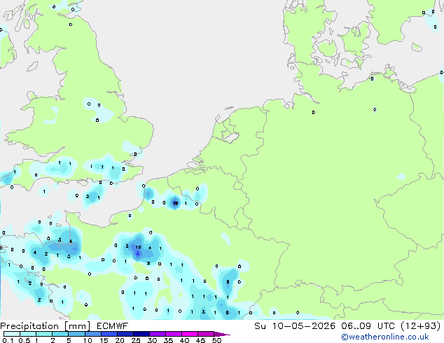Image resolution: width=444 pixels, height=343 pixels.
Task: Click the 0.1–0.5 mm legend color box
Action: click(12, 334)
